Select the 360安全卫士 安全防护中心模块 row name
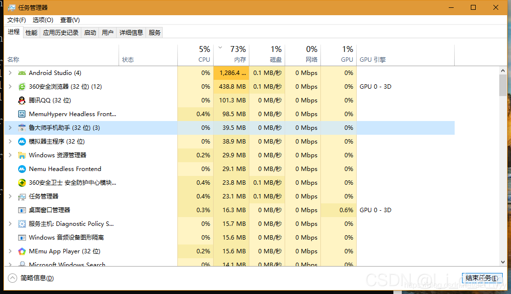The image size is (511, 294). pos(73,183)
